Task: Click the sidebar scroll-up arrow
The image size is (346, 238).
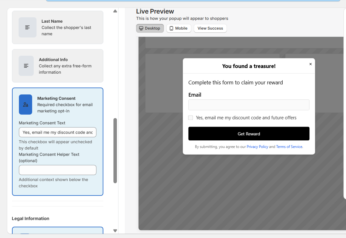Action: tap(115, 11)
